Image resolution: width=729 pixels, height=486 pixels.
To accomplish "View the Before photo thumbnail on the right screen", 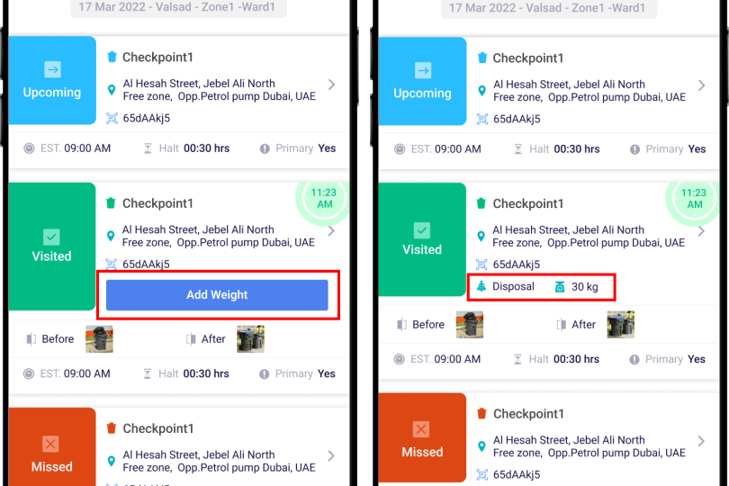I will [470, 325].
